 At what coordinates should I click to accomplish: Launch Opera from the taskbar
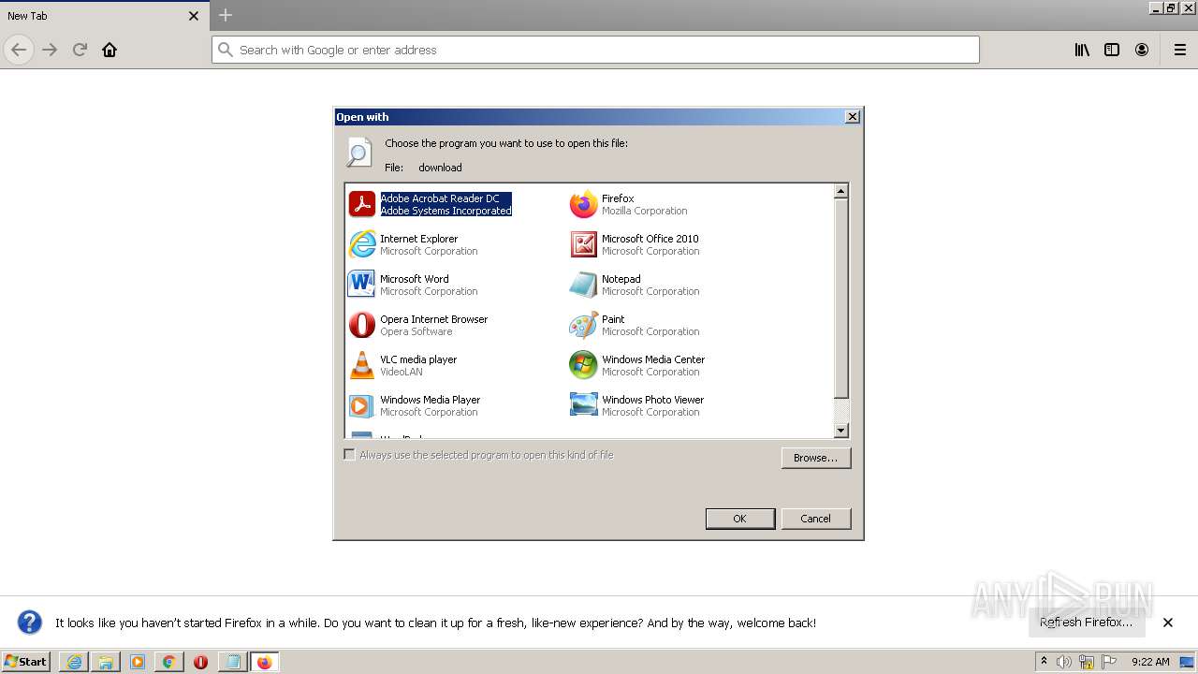tap(200, 662)
